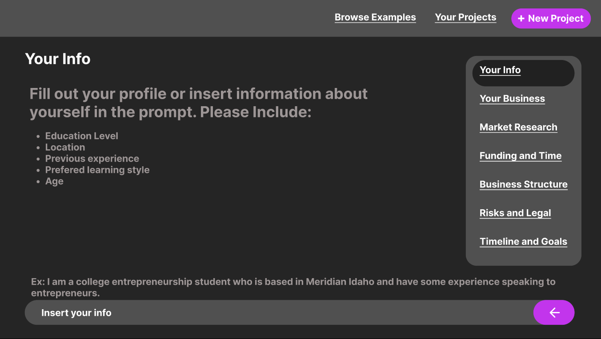Jump to Timeline and Goals section
The width and height of the screenshot is (601, 339).
(x=523, y=242)
